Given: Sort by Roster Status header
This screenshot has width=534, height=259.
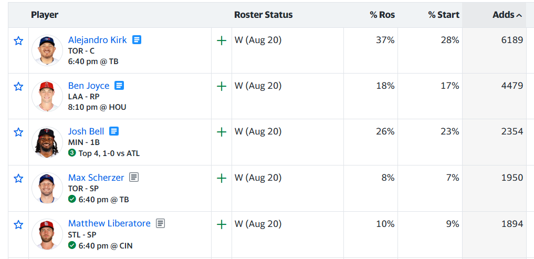Looking at the screenshot, I should click(263, 15).
